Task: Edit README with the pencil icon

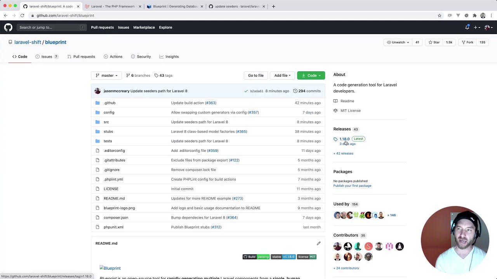Action: click(x=318, y=243)
